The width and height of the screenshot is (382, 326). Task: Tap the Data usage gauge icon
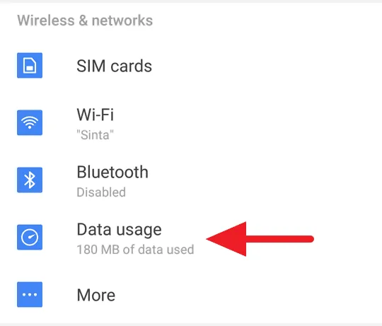point(30,237)
